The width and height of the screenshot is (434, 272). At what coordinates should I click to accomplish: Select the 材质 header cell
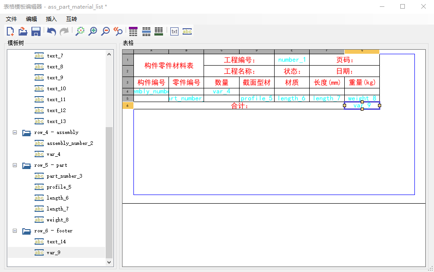(292, 82)
